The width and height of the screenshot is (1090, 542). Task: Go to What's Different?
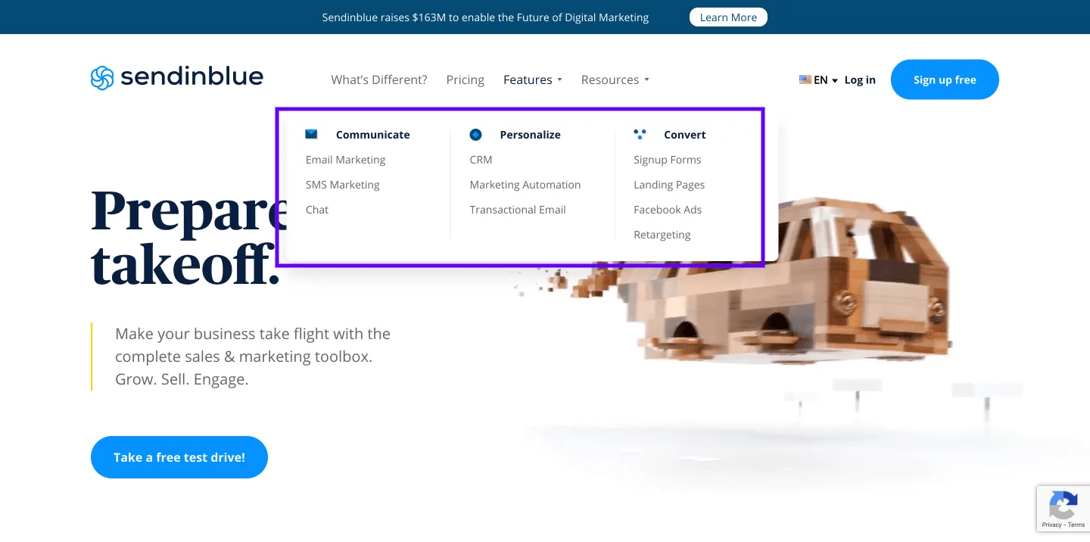coord(379,79)
